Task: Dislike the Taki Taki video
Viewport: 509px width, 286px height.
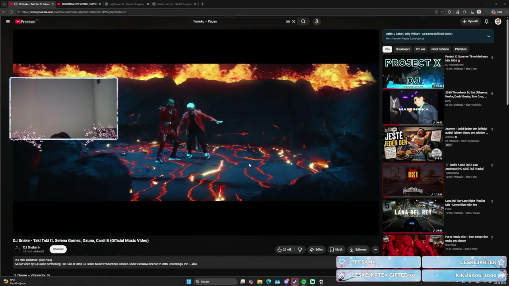Action: tap(300, 249)
